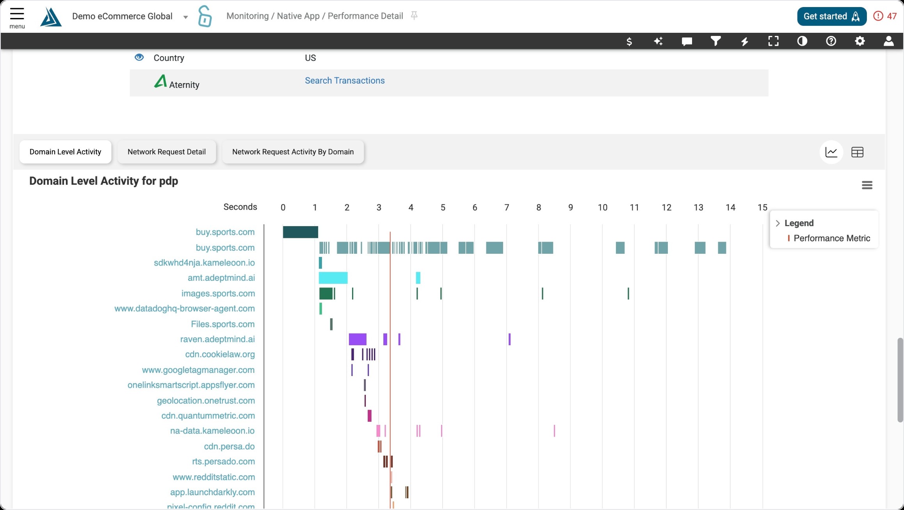Click the Domain Level Activity for pdp heading

(103, 181)
